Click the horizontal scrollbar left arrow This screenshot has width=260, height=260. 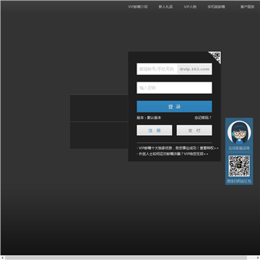(2, 258)
